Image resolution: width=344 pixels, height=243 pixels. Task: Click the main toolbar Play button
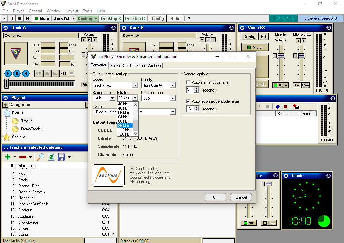(5, 19)
